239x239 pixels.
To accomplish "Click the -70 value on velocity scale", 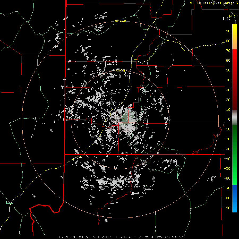I will [227, 188].
